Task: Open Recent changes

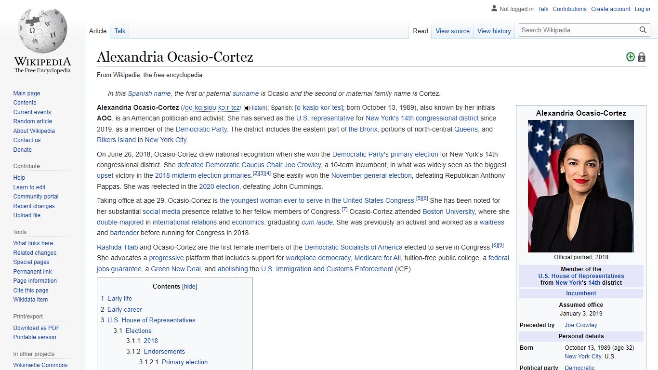Action: [x=34, y=206]
